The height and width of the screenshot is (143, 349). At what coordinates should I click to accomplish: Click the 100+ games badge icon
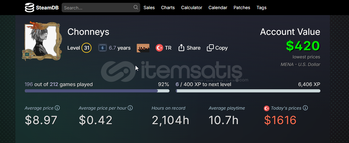(143, 48)
